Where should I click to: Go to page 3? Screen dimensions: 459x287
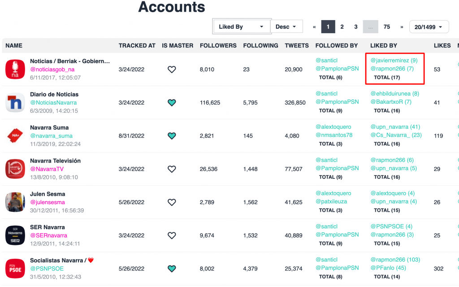(x=355, y=26)
